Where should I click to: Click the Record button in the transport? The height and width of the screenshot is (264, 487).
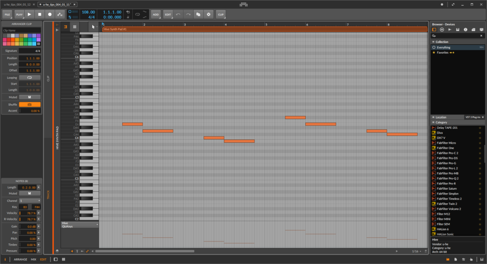coord(50,14)
